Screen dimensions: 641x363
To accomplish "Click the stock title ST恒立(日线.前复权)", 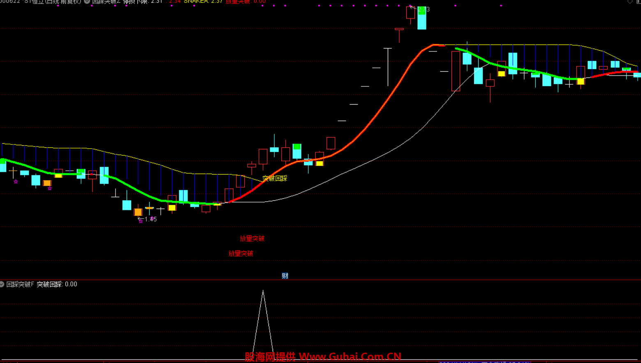I will click(53, 2).
